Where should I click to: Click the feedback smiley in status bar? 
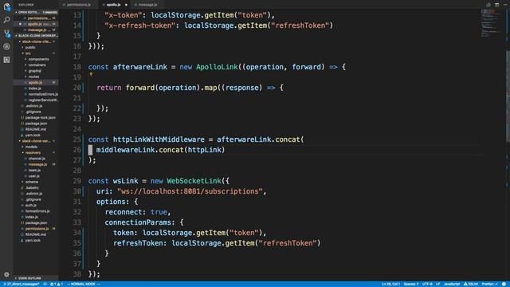point(504,284)
